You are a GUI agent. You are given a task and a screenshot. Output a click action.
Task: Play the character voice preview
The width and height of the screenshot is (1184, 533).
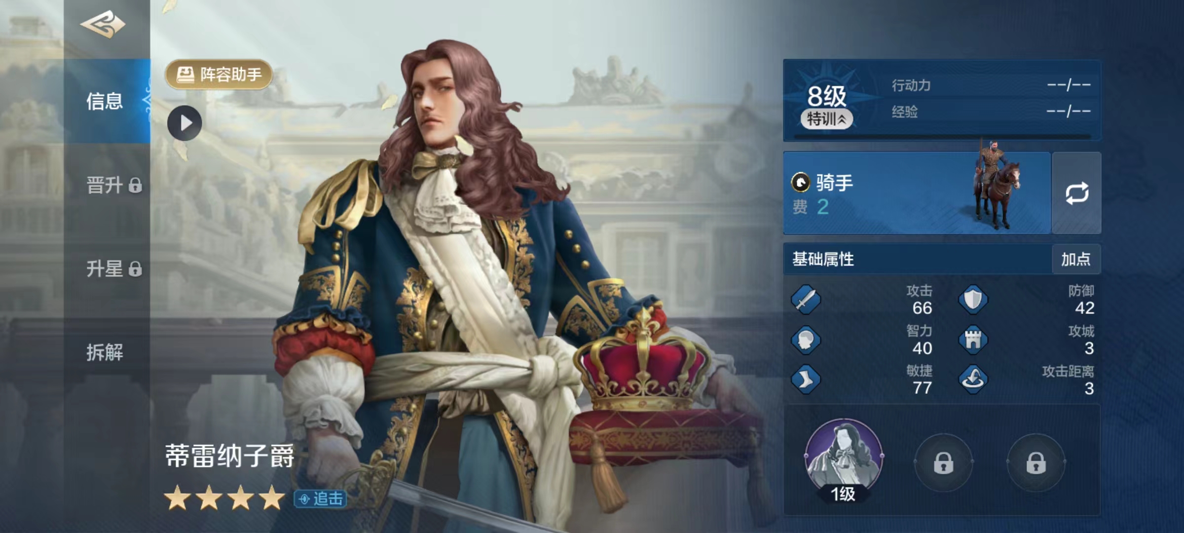pyautogui.click(x=185, y=123)
